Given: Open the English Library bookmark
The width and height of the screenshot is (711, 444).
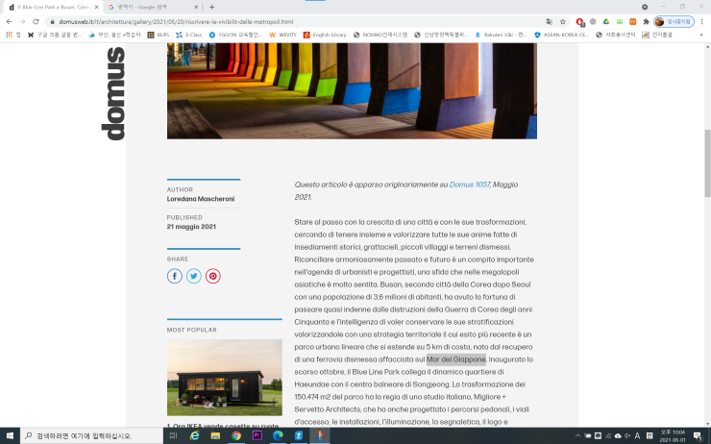Looking at the screenshot, I should click(330, 35).
